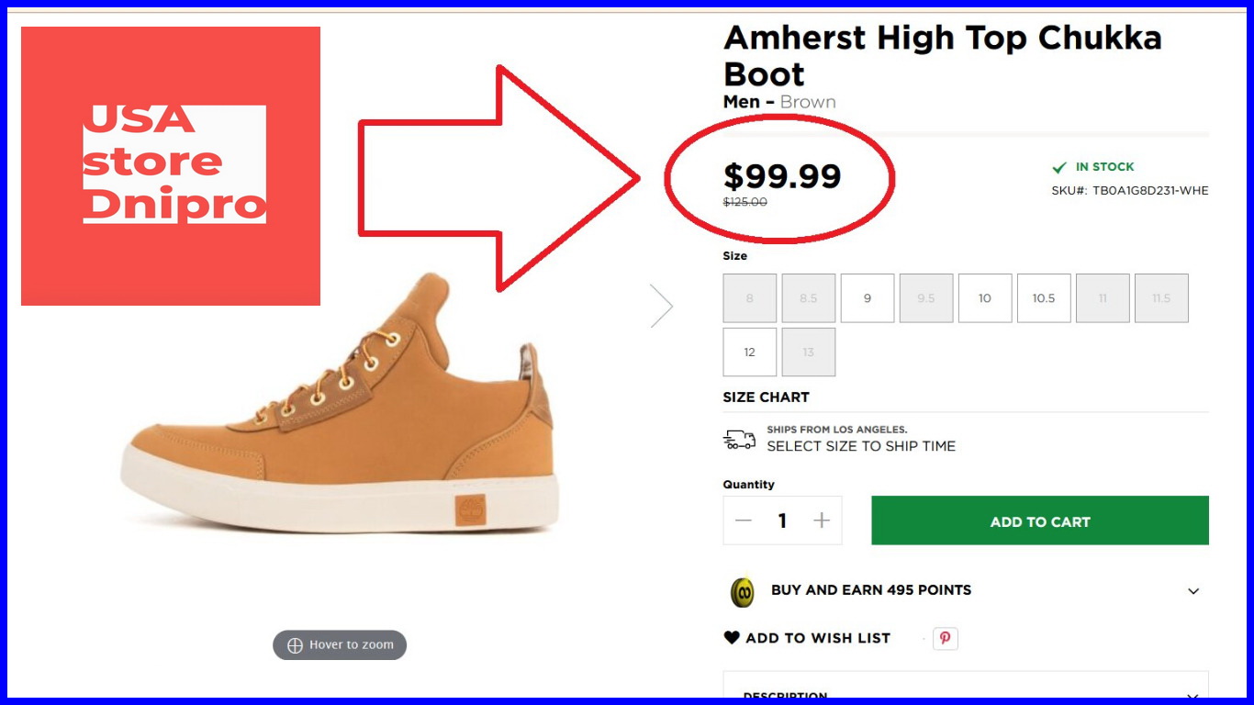Image resolution: width=1254 pixels, height=705 pixels.
Task: Click the USA store Dnipro logo
Action: (x=171, y=165)
